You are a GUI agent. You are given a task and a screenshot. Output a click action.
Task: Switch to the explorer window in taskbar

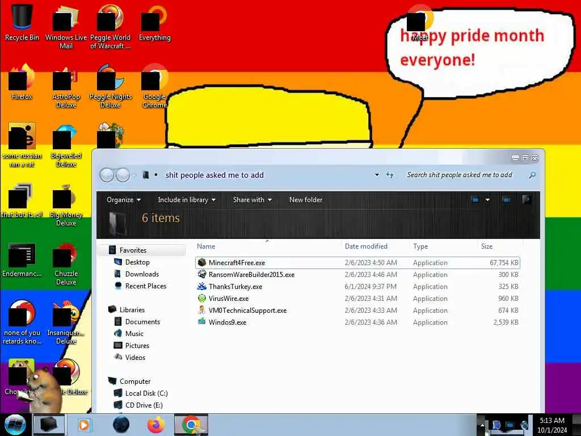(49, 425)
